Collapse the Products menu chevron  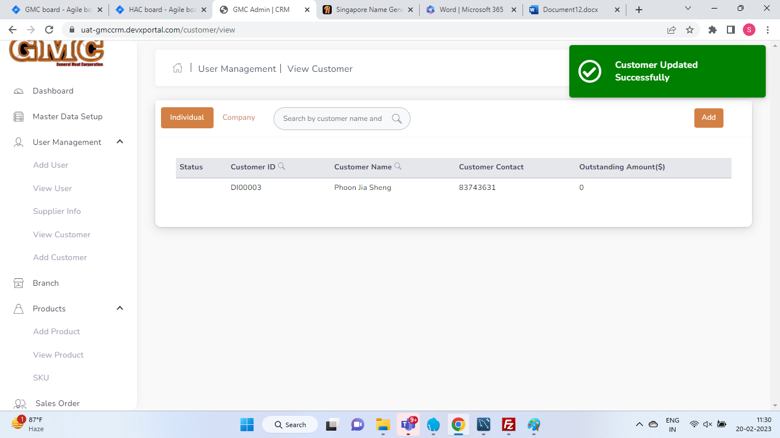point(120,309)
